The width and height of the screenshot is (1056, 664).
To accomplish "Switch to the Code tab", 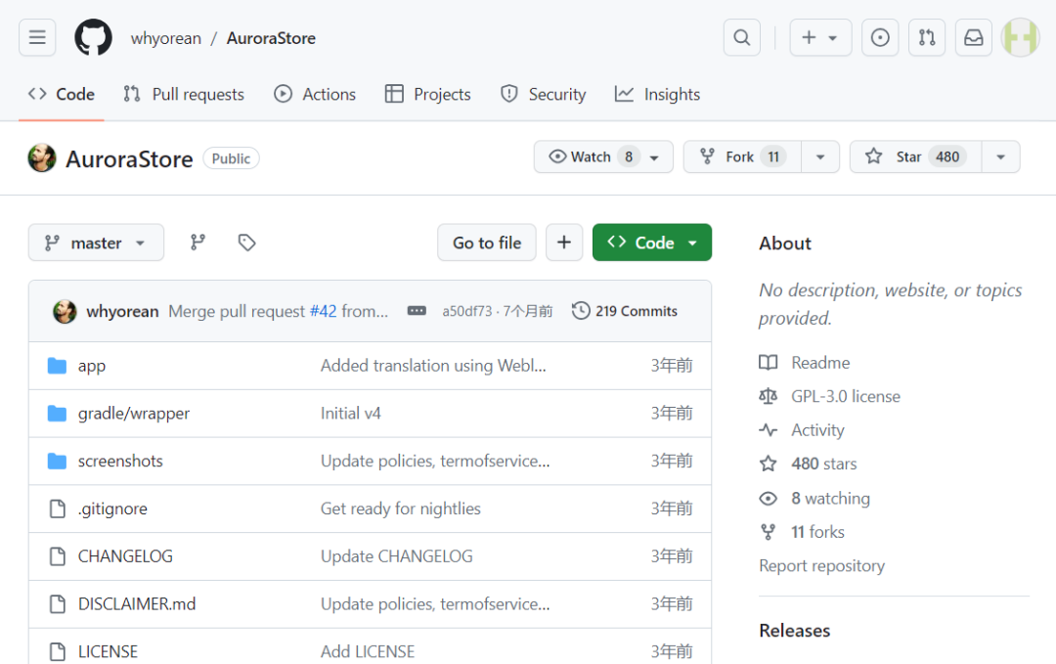I will point(62,94).
